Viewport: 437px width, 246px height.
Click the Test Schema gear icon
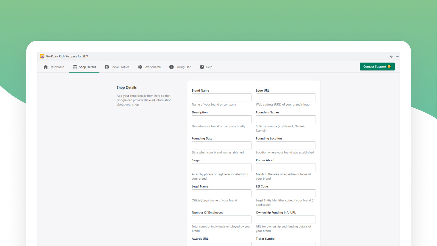140,67
